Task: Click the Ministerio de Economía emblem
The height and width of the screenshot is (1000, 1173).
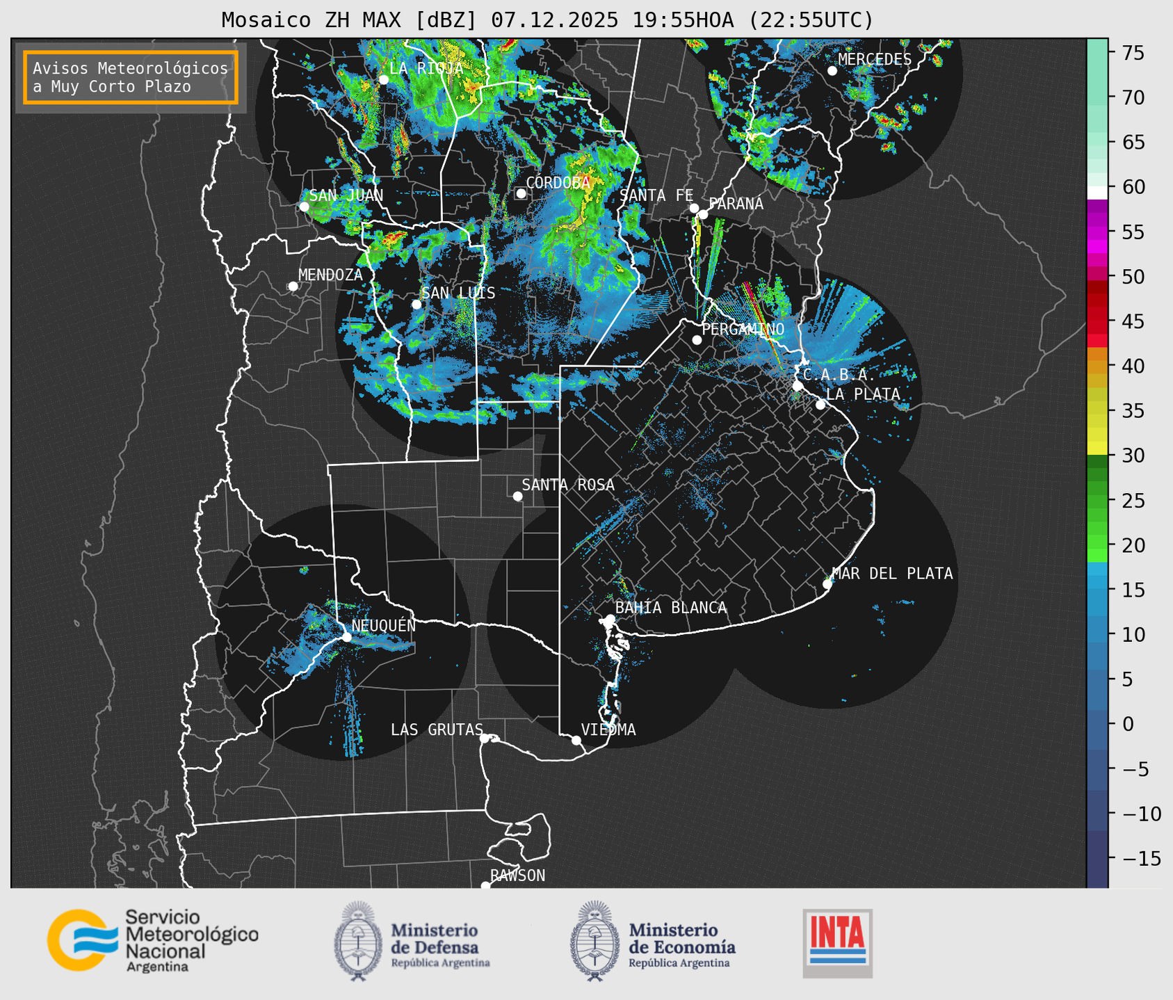Action: (595, 941)
